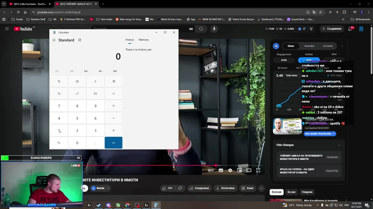Open more video actions ellipsis
The height and width of the screenshot is (209, 373).
(x=261, y=188)
